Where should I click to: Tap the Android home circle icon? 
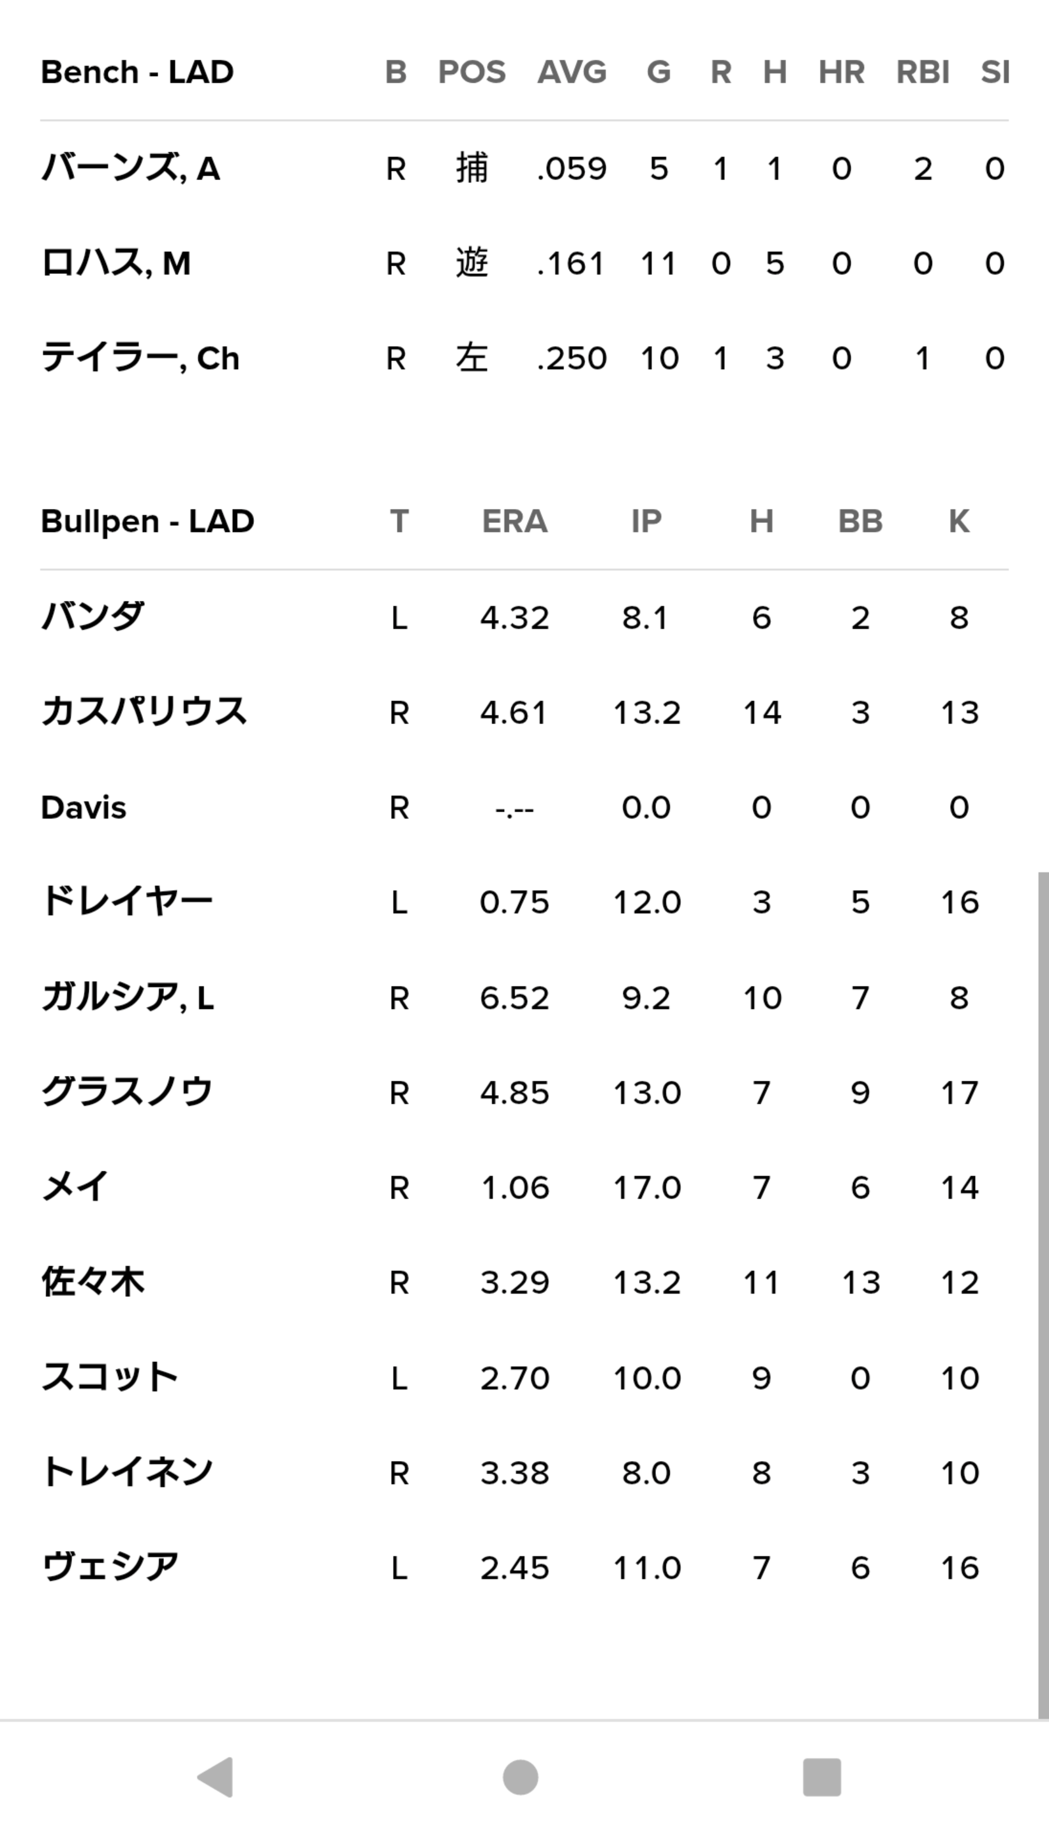tap(520, 1777)
